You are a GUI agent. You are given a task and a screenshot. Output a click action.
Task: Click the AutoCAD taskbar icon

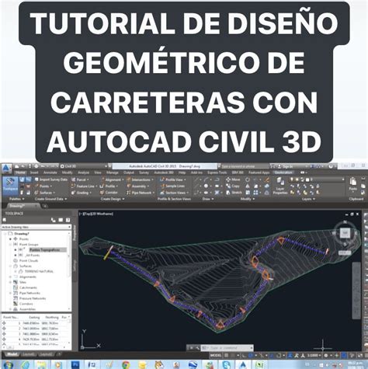tap(243, 365)
